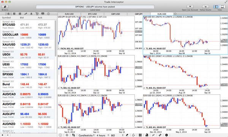The width and height of the screenshot is (228, 137).
Task: Toggle the magnet snap tool
Action: pos(133,135)
